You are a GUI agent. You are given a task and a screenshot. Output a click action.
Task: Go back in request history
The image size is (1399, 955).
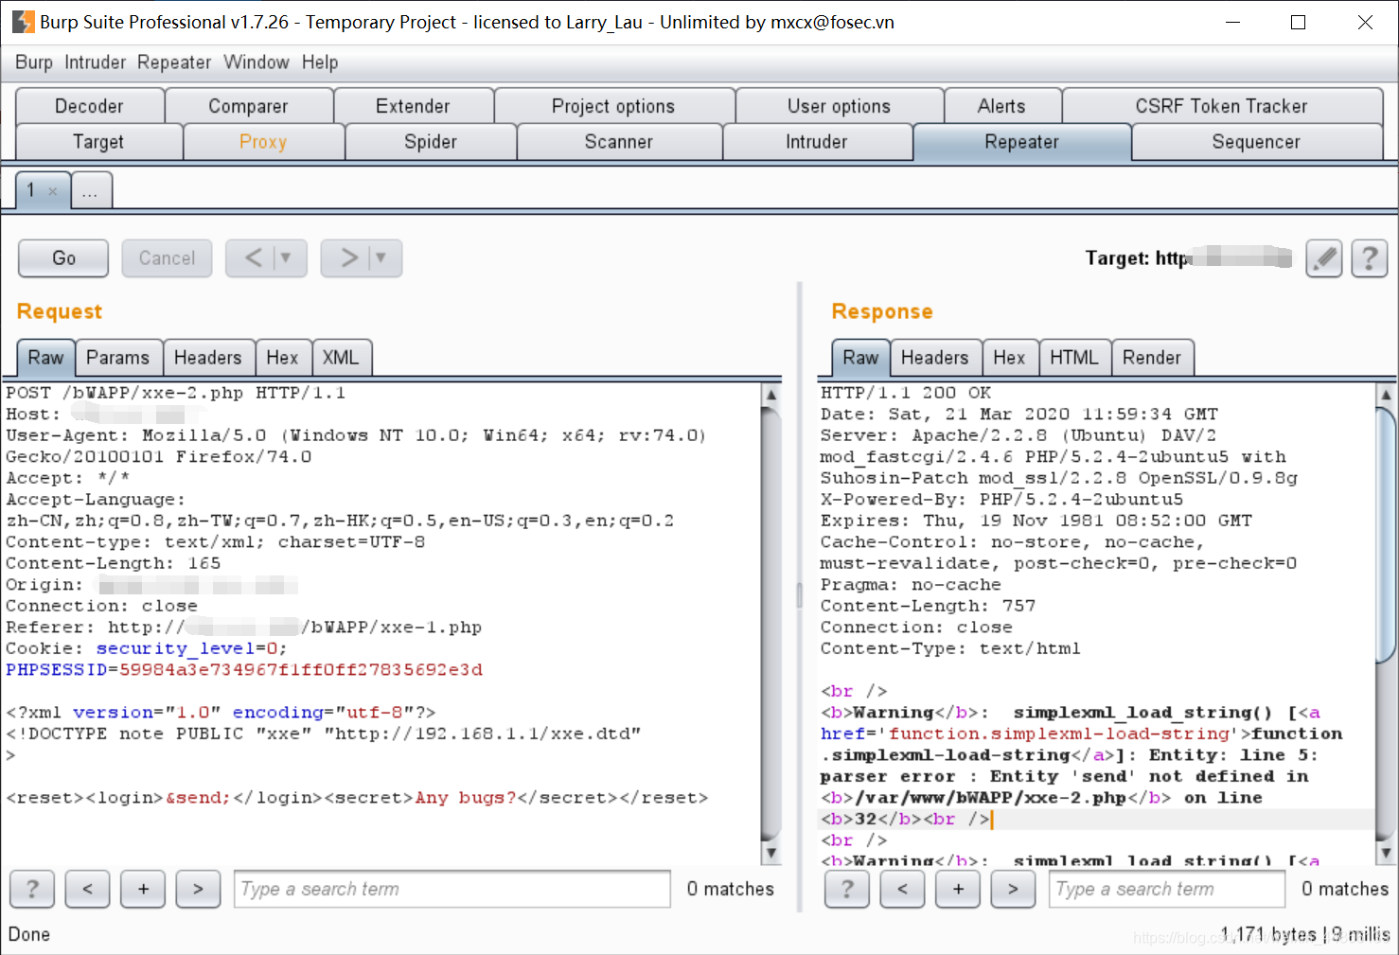pyautogui.click(x=266, y=257)
